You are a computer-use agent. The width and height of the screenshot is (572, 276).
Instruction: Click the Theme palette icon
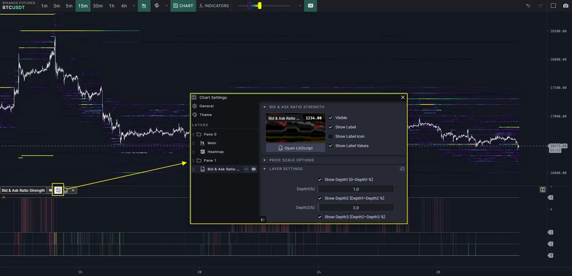tap(194, 114)
